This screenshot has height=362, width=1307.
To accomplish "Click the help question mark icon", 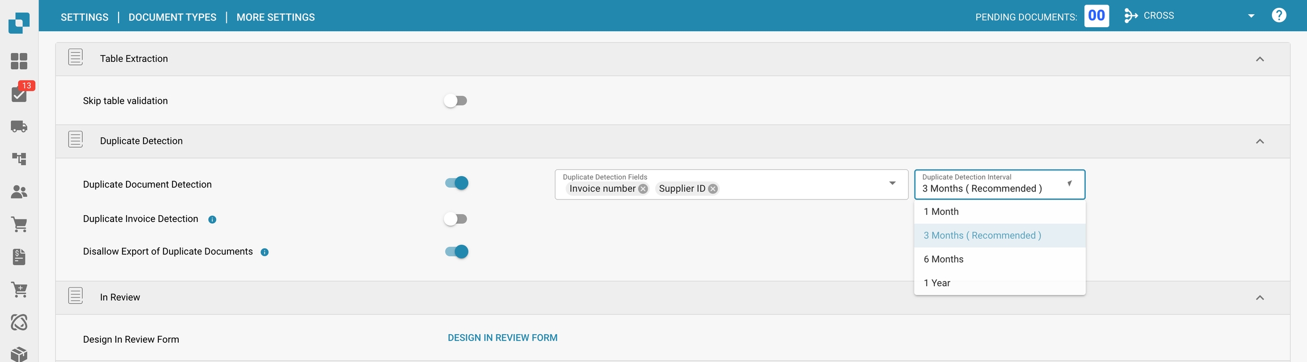I will 1279,15.
